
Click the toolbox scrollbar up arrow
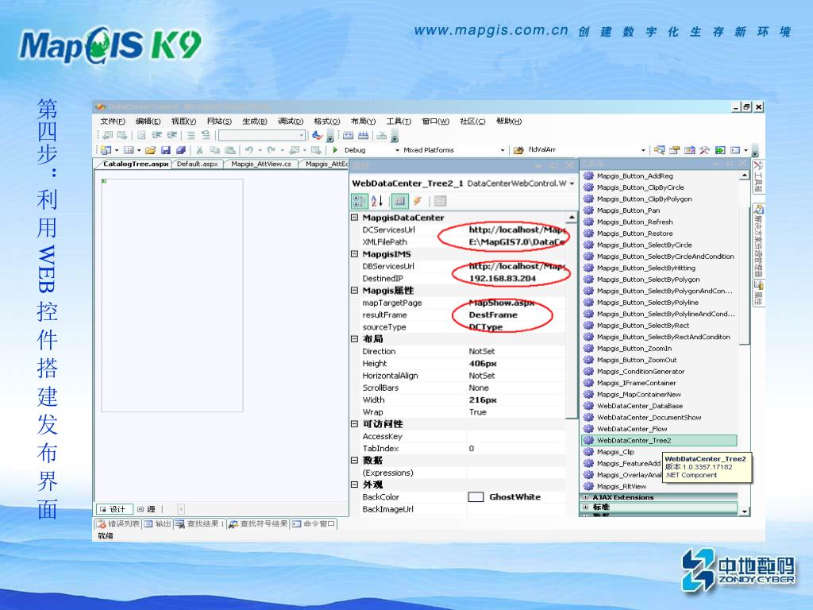pyautogui.click(x=745, y=176)
